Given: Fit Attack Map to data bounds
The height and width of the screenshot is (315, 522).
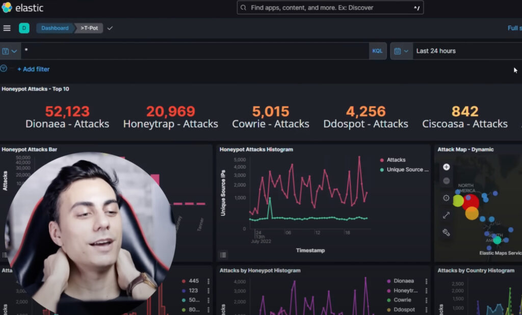Looking at the screenshot, I should click(x=446, y=198).
